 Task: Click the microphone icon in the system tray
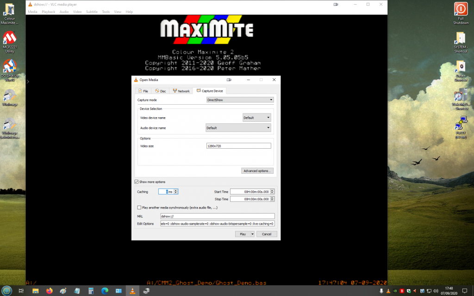[381, 291]
